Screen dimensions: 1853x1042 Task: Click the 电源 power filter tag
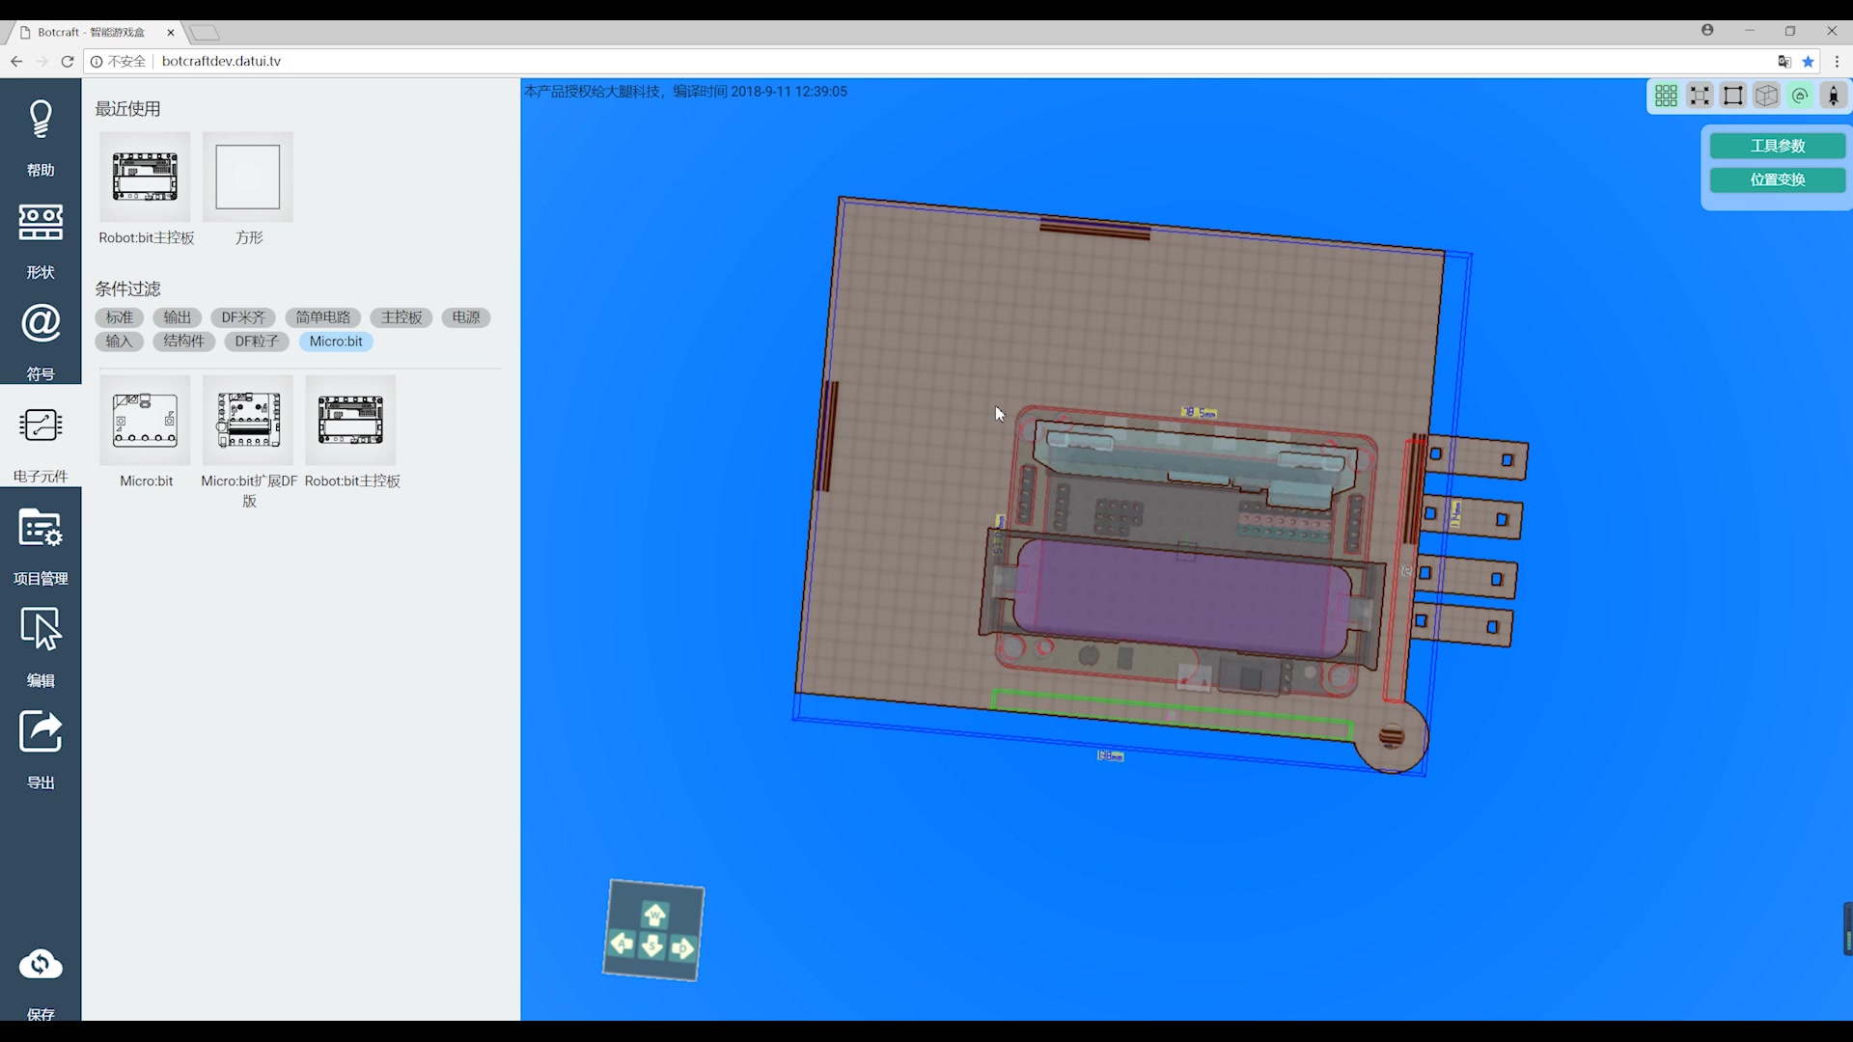pyautogui.click(x=465, y=317)
